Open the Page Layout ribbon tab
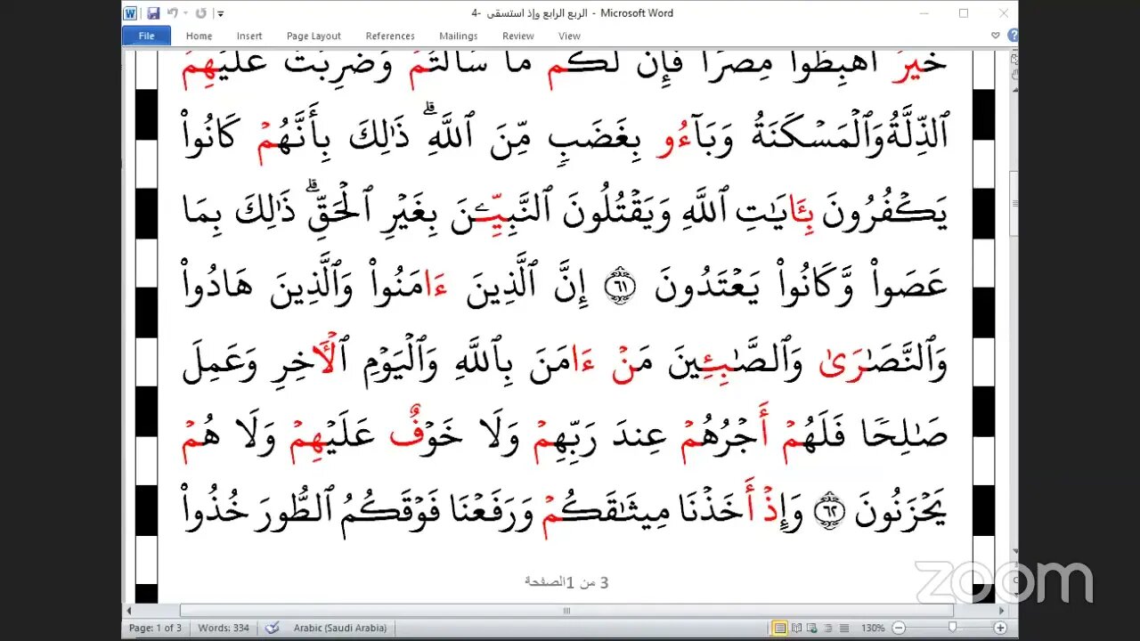 coord(313,36)
